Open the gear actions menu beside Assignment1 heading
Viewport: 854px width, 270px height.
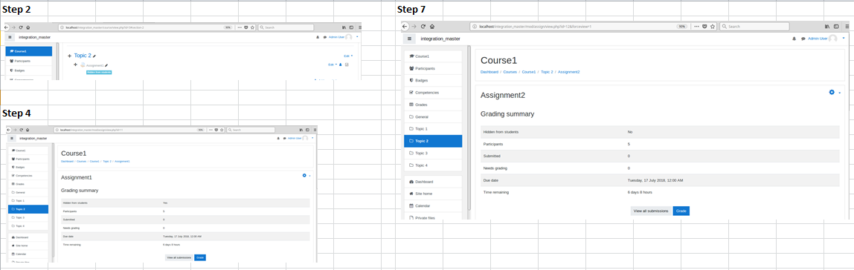click(x=306, y=176)
